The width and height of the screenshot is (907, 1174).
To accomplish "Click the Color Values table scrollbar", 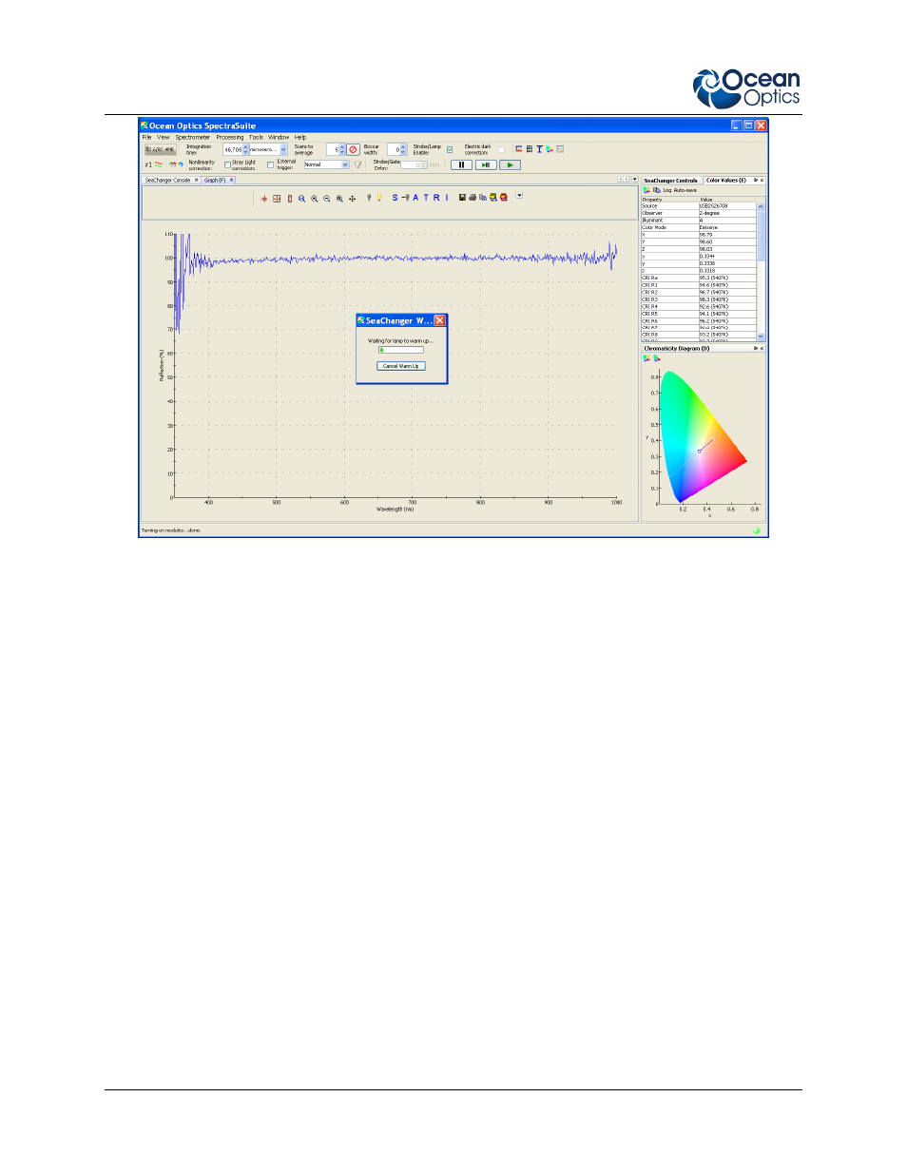I will pyautogui.click(x=761, y=270).
